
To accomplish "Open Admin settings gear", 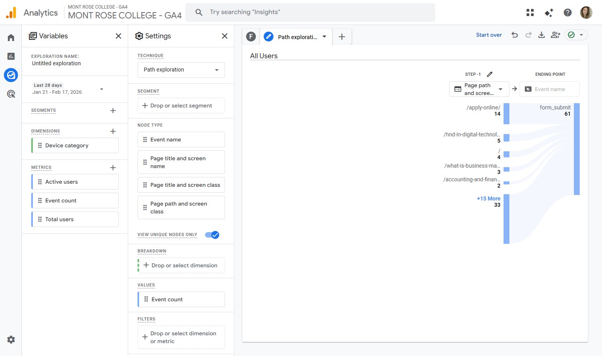I will pos(11,340).
